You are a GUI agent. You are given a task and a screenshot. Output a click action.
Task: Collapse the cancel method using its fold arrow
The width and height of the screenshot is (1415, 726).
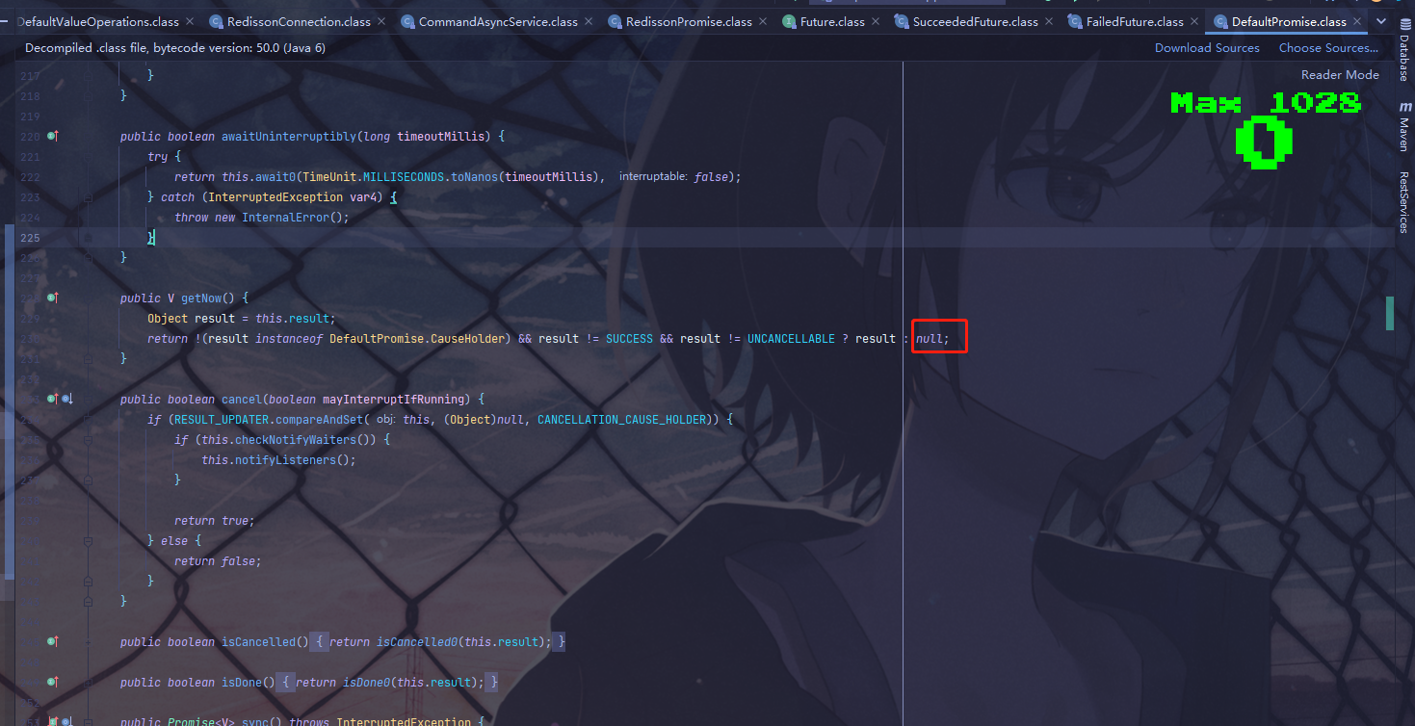[x=87, y=398]
